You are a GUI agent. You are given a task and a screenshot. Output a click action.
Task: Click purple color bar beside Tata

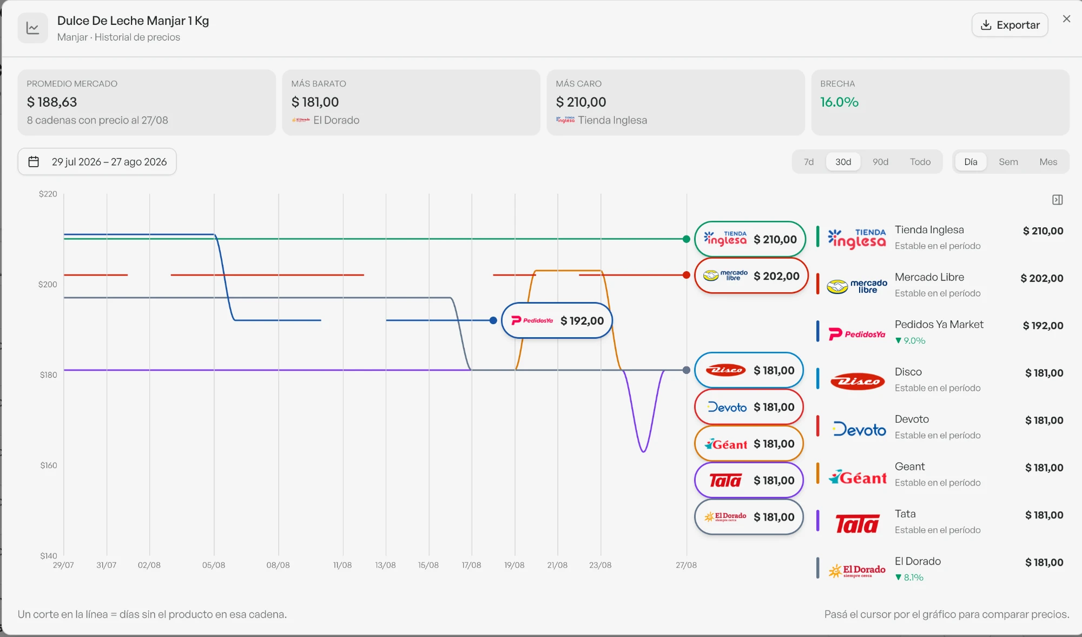point(817,521)
